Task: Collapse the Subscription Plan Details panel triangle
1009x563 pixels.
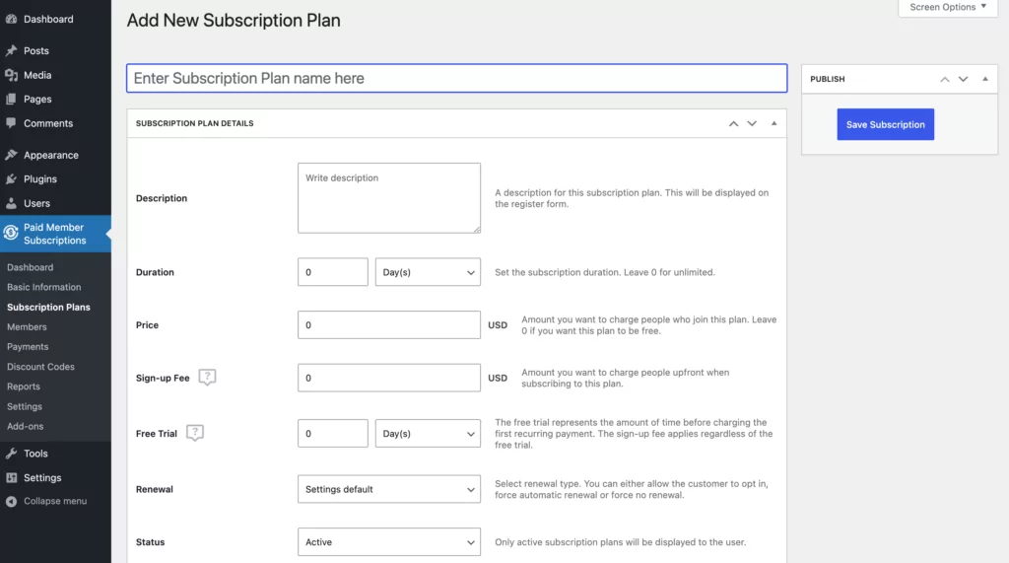Action: (774, 123)
